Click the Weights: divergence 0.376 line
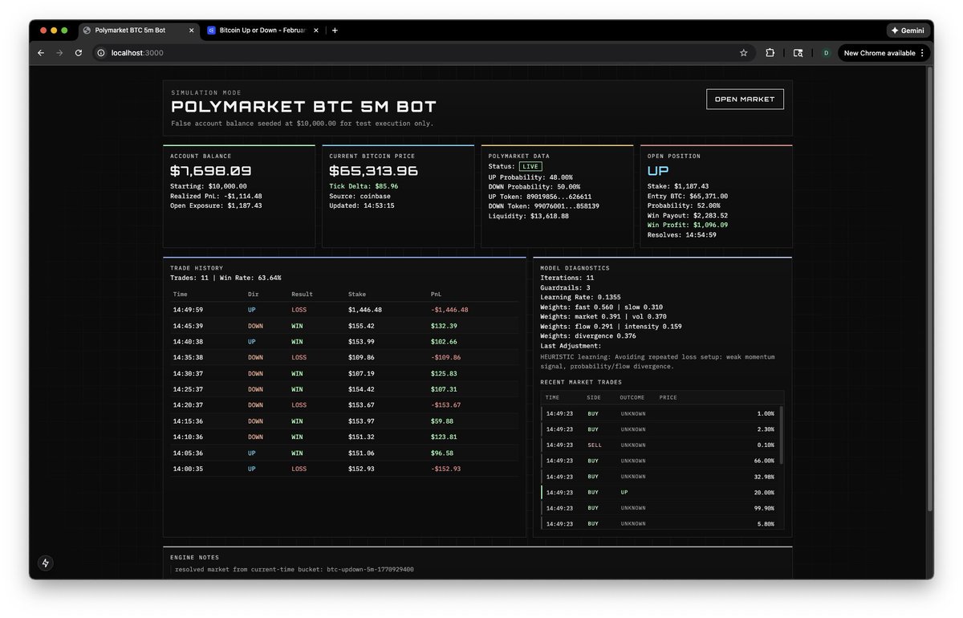Screen dimensions: 963x618 (x=589, y=336)
